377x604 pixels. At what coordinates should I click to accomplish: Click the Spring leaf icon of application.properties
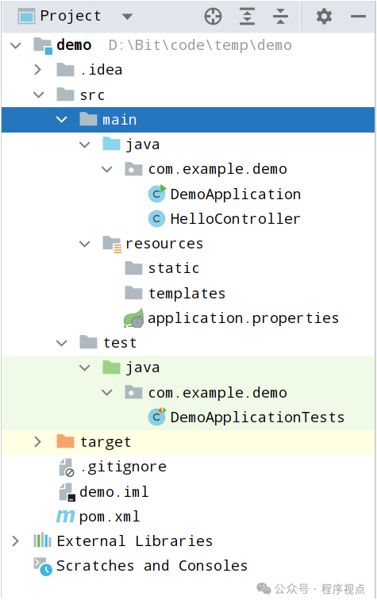(133, 318)
